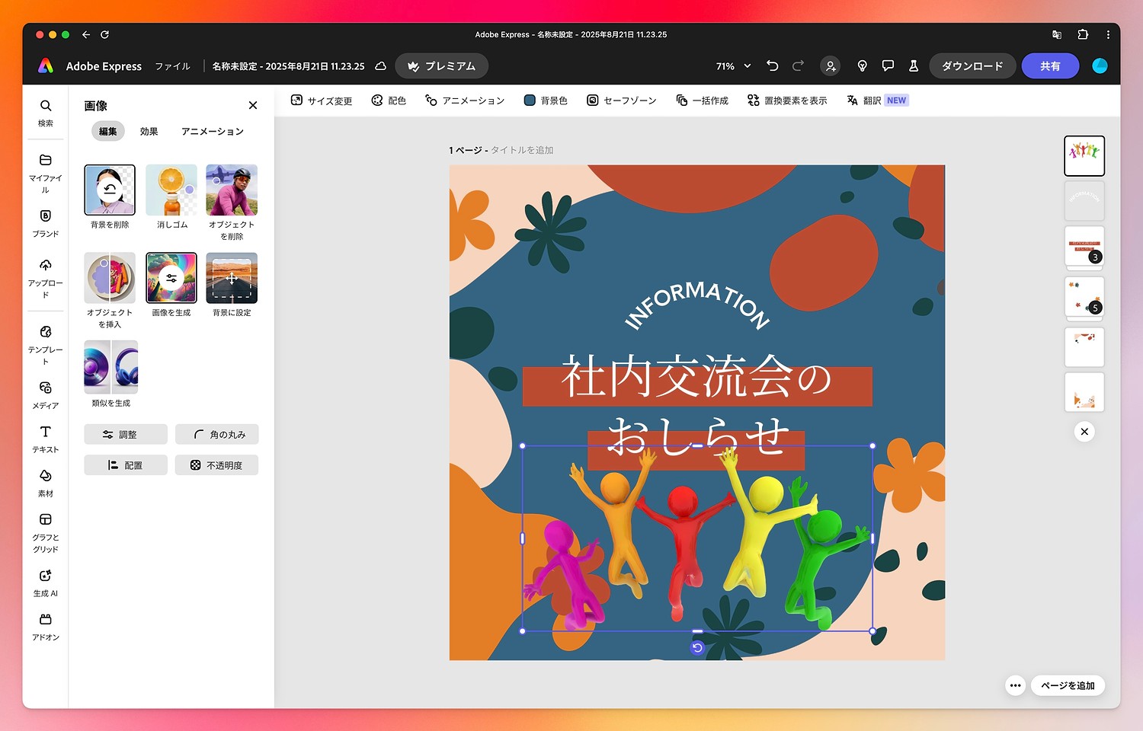Open the 背景色 background color picker
The image size is (1143, 731).
(546, 100)
